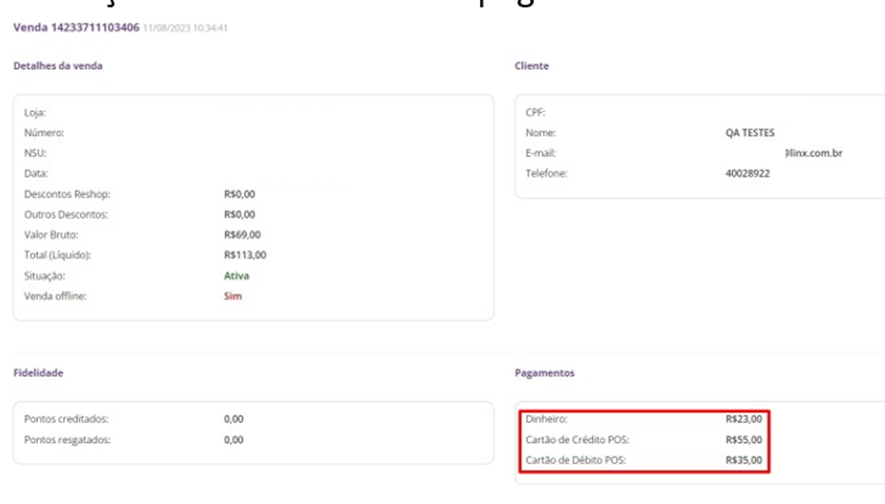
Task: Click the Dinheiro payment amount R$23,00
Action: pos(743,419)
